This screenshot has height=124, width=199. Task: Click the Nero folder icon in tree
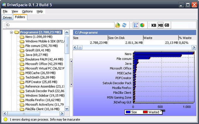pyautogui.click(x=22, y=37)
